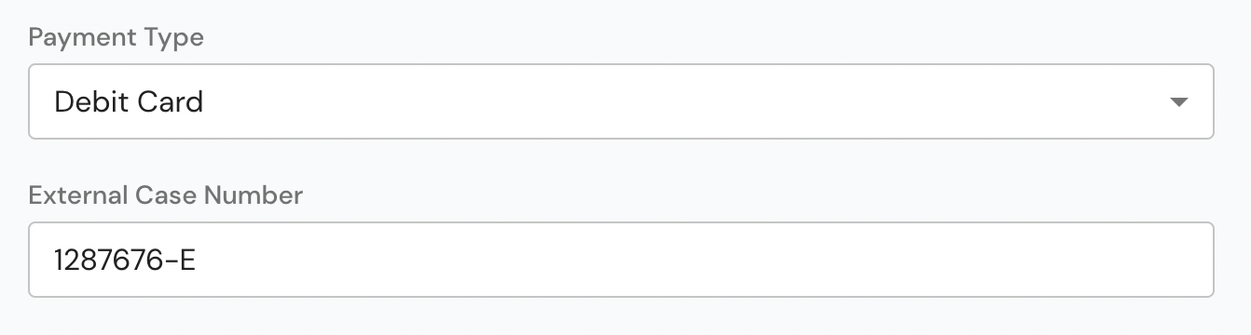
Task: Show the payment type list with the arrow
Action: point(1178,102)
